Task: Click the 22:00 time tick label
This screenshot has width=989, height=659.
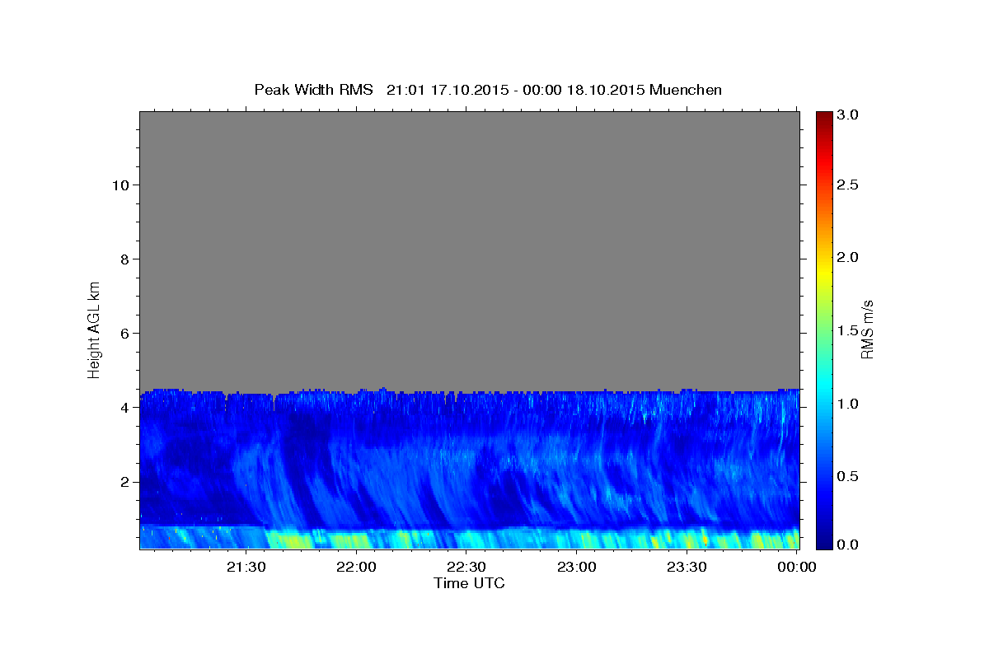Action: click(x=357, y=567)
